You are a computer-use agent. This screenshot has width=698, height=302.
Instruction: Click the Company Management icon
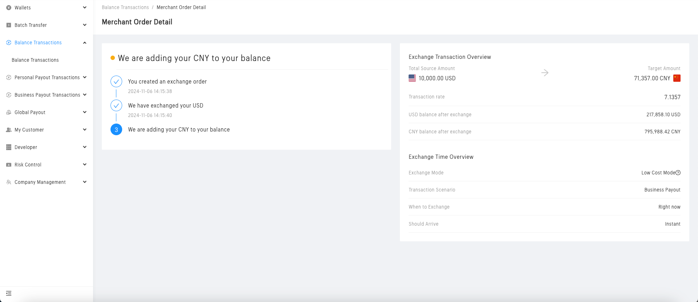pos(9,182)
